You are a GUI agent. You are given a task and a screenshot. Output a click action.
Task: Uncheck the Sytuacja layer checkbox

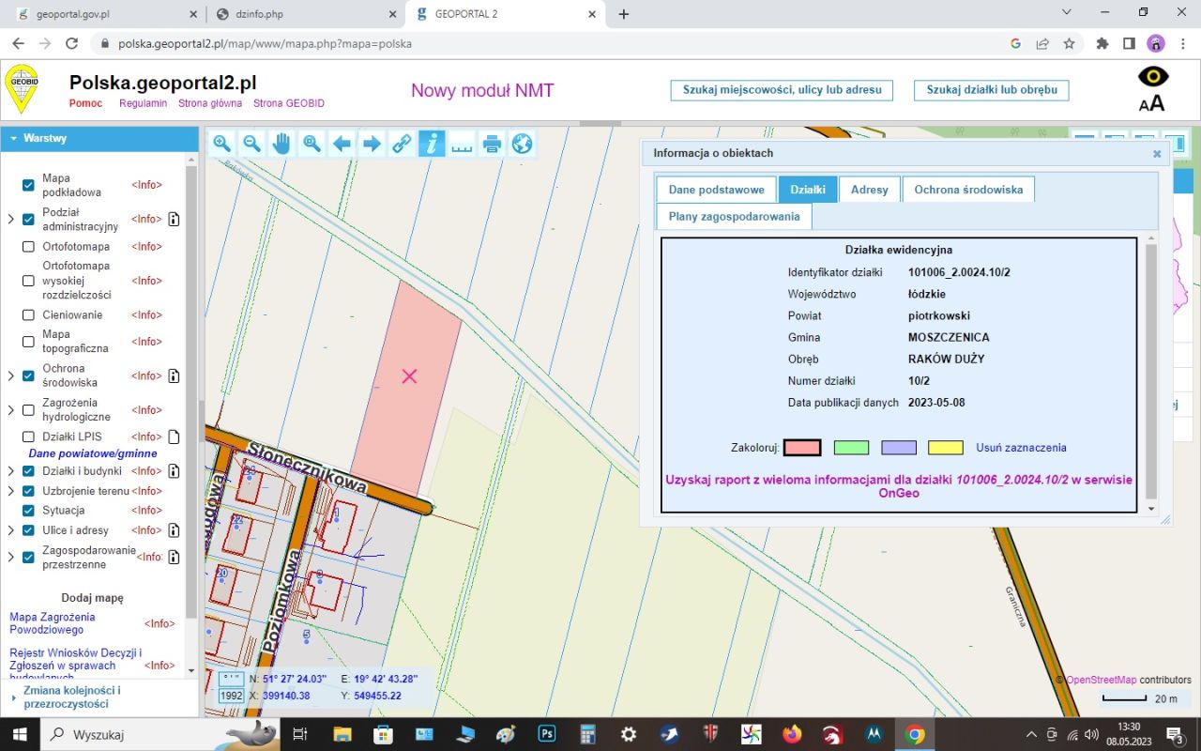point(28,511)
